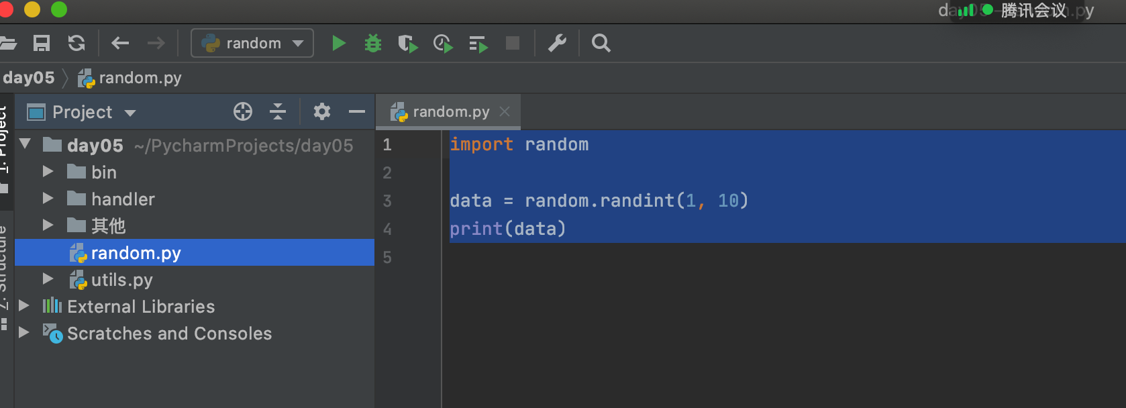Expand the handler folder
Image resolution: width=1126 pixels, height=408 pixels.
[48, 199]
